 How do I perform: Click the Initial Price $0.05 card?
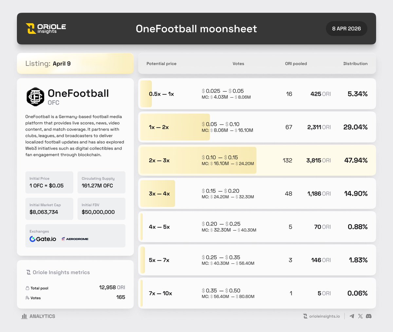(x=49, y=182)
